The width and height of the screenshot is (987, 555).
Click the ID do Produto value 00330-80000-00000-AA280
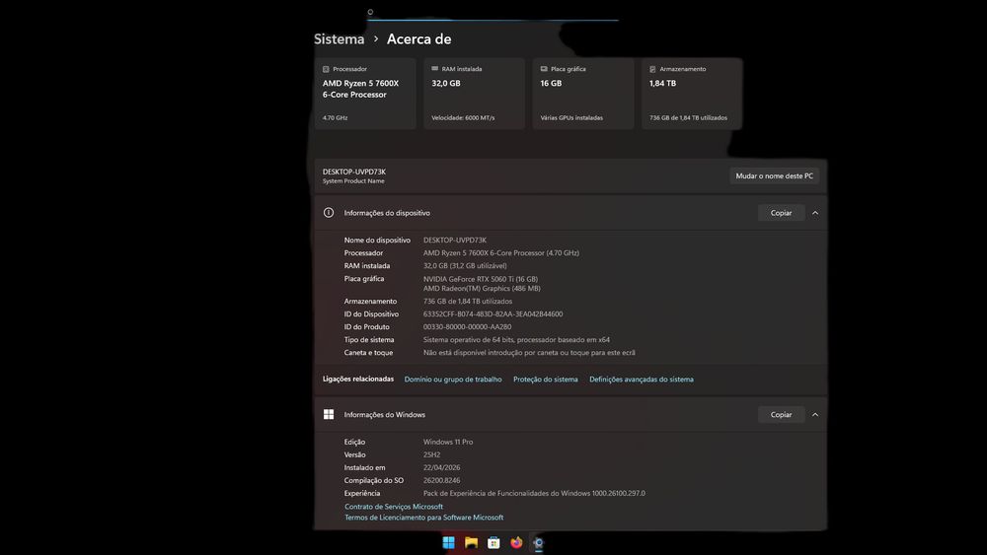467,327
